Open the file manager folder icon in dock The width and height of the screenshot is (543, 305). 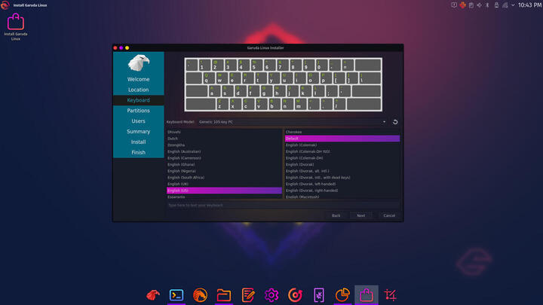click(x=224, y=295)
